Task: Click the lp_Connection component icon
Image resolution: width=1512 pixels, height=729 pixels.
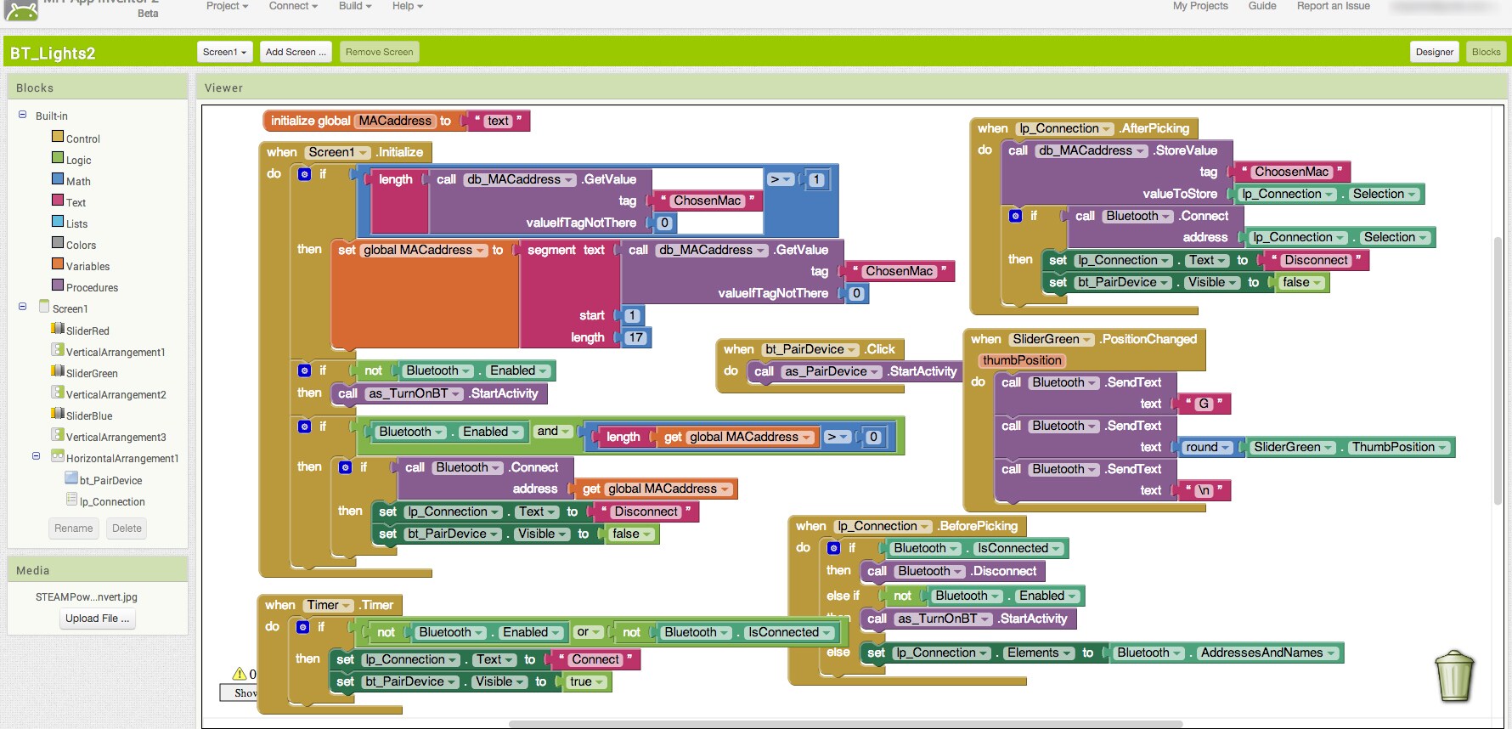Action: click(x=72, y=500)
